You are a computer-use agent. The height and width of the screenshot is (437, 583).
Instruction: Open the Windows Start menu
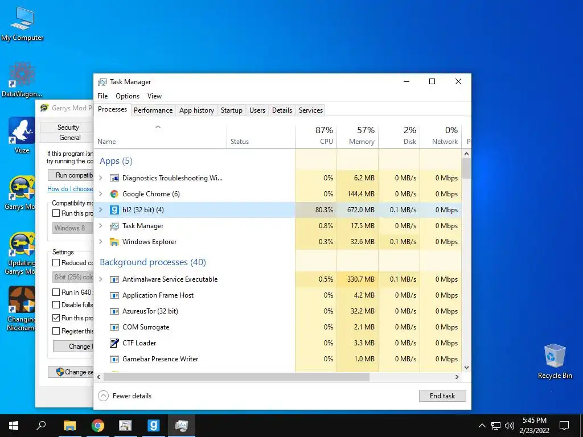click(14, 426)
